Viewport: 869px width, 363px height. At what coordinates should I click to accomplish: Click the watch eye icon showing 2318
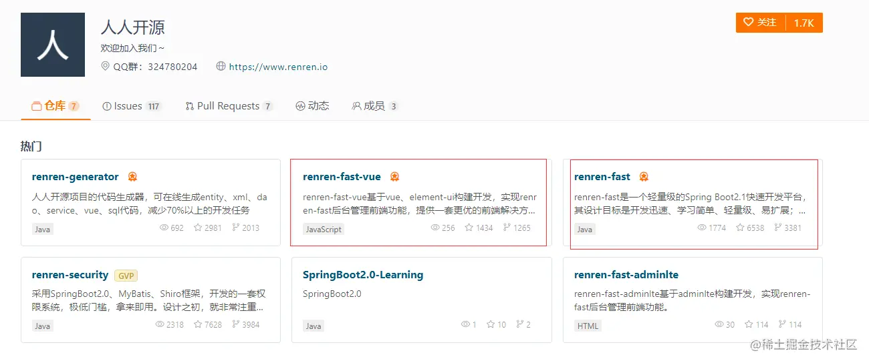pos(159,324)
